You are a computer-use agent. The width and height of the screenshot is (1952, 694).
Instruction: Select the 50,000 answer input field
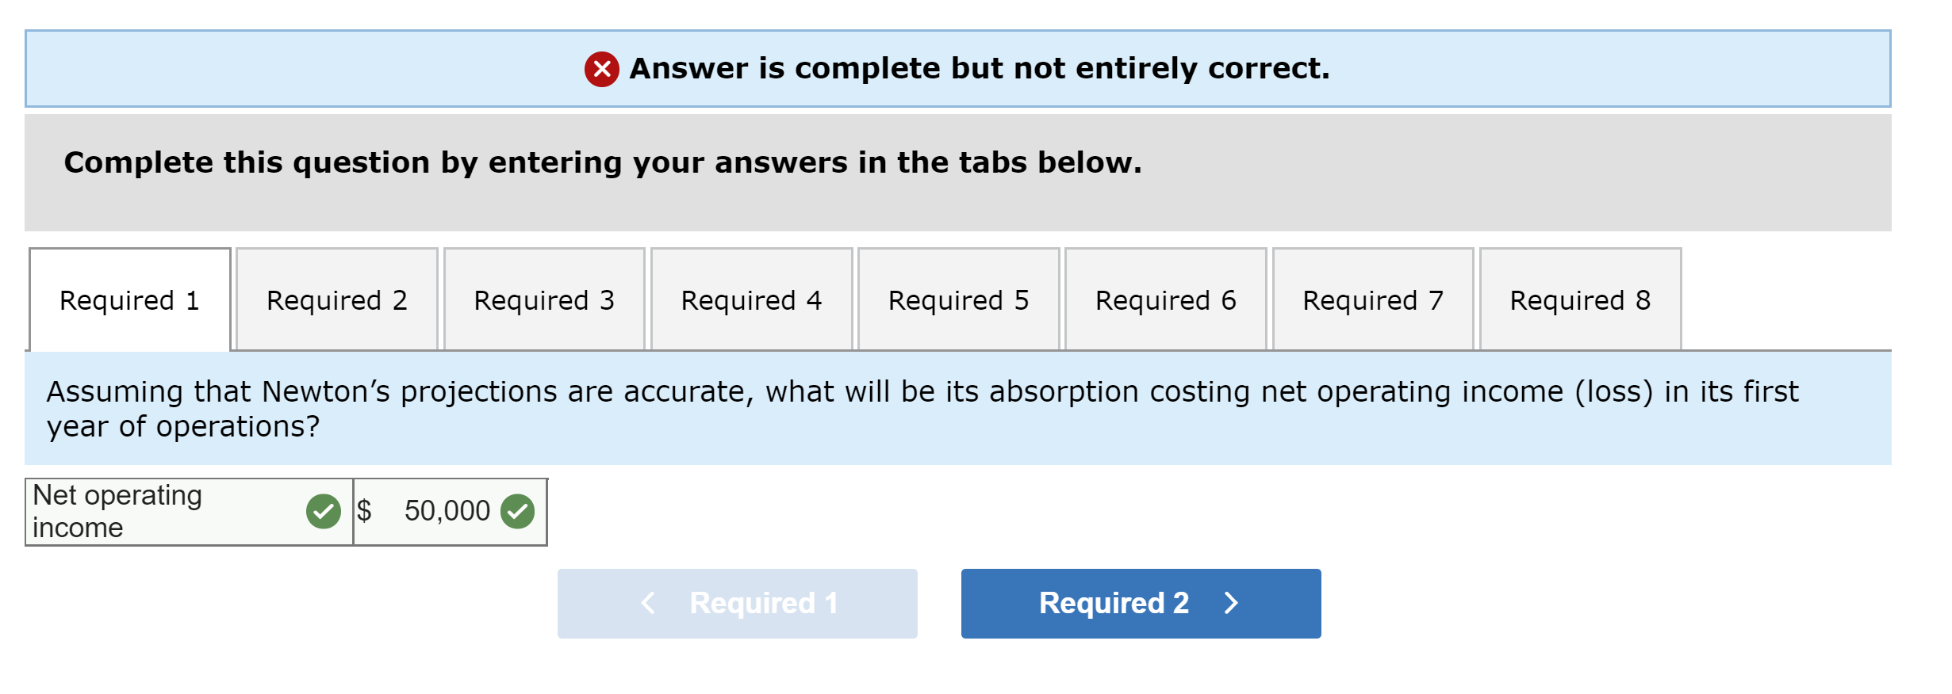(448, 511)
